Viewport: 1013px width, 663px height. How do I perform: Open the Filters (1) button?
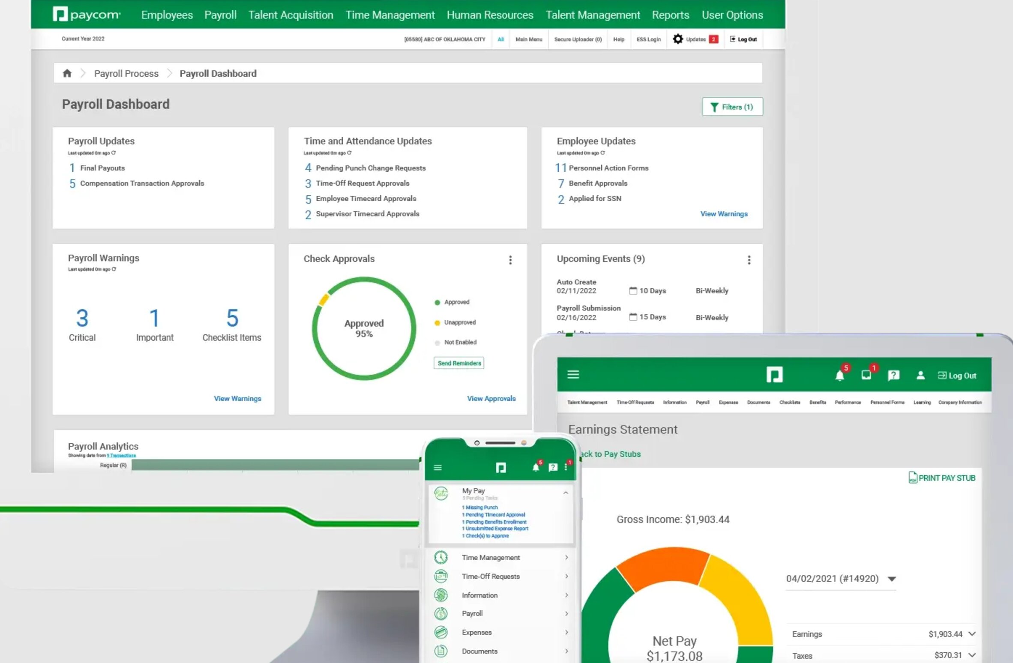click(x=732, y=107)
